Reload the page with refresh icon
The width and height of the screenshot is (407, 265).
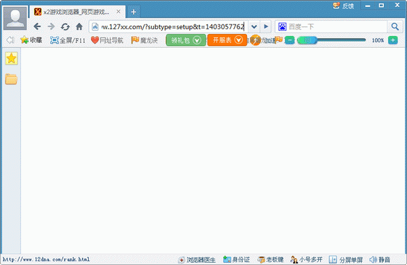coord(65,26)
